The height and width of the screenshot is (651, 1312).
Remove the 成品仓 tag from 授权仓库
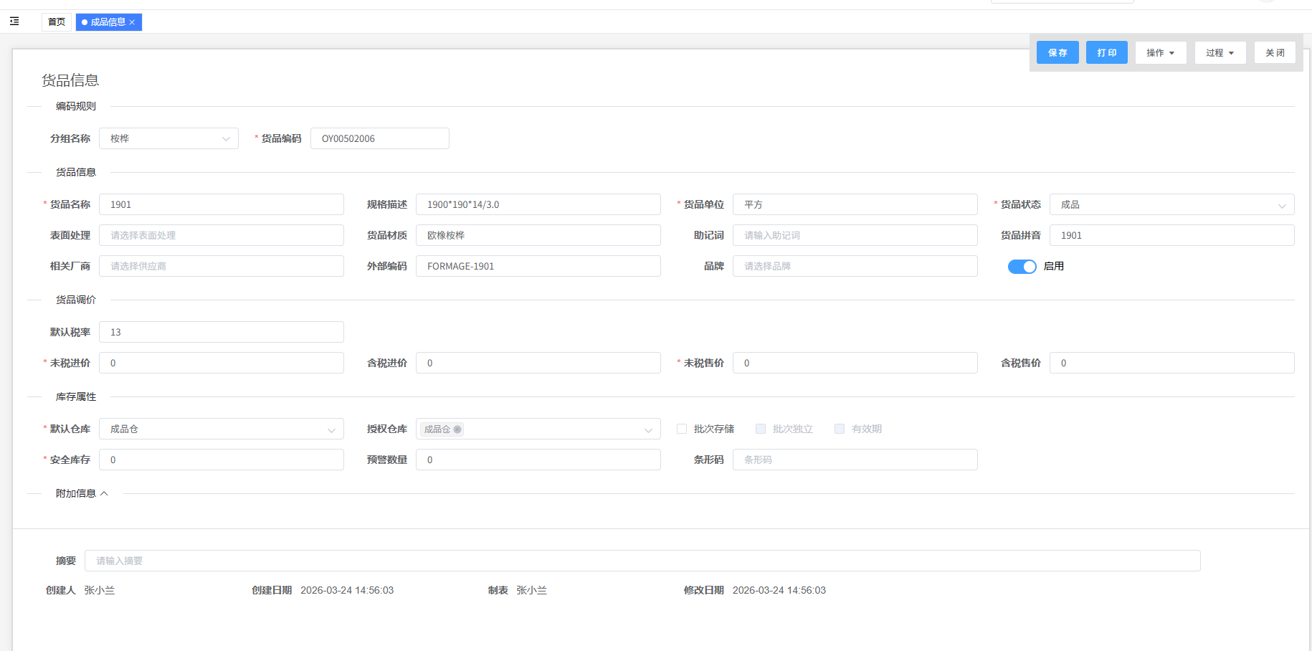[457, 429]
